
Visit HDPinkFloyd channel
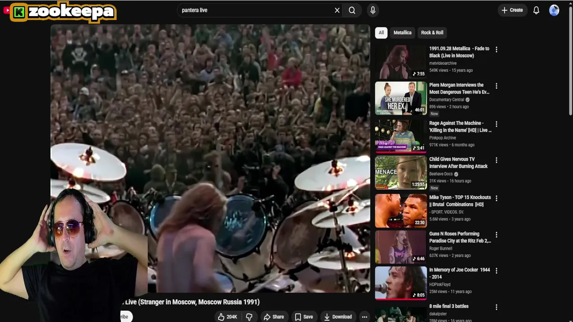point(440,284)
